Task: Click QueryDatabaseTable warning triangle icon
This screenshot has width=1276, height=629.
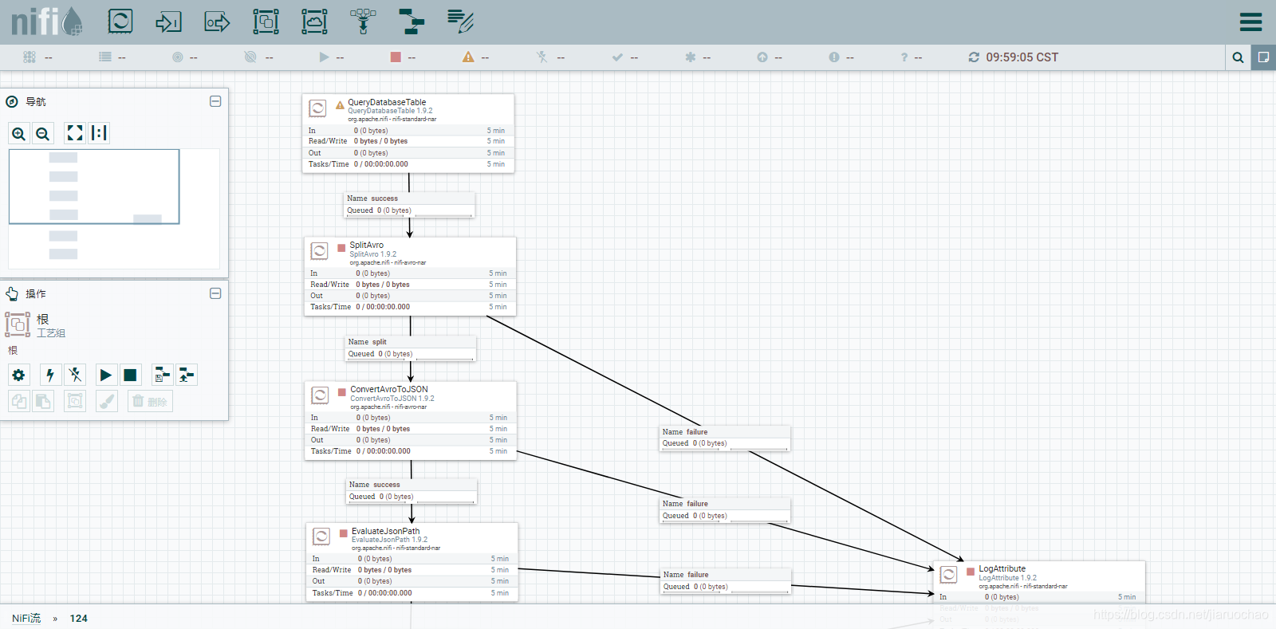Action: 341,104
